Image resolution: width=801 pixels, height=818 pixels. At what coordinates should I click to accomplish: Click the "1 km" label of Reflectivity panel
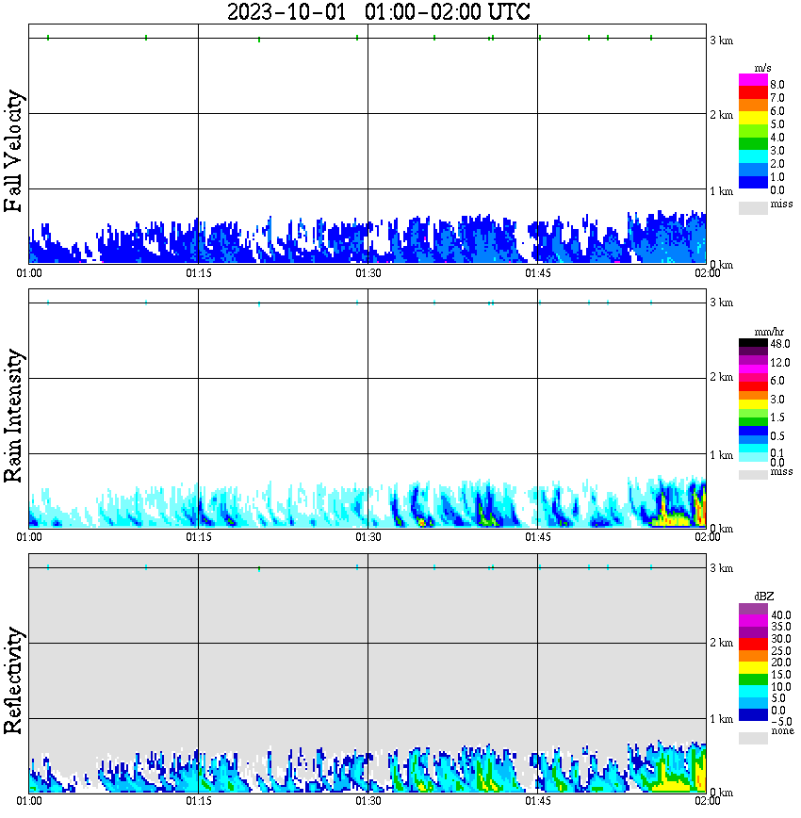coord(722,719)
